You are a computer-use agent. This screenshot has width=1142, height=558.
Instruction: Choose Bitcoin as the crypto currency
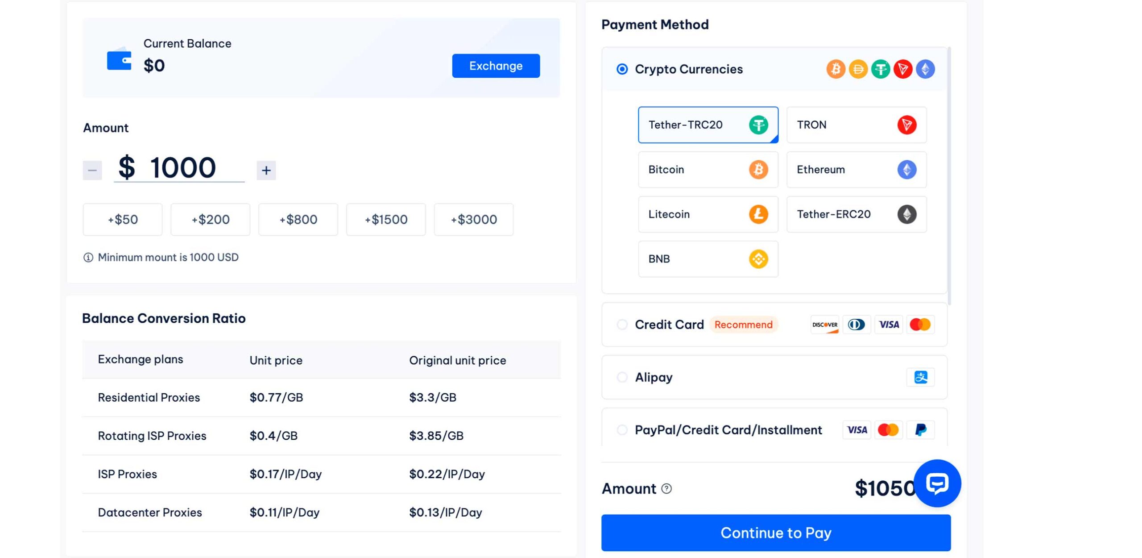point(708,170)
